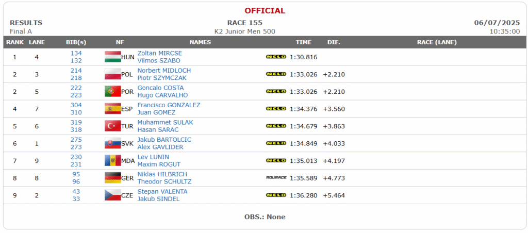Click the RANK column header
528x233 pixels.
[15, 42]
